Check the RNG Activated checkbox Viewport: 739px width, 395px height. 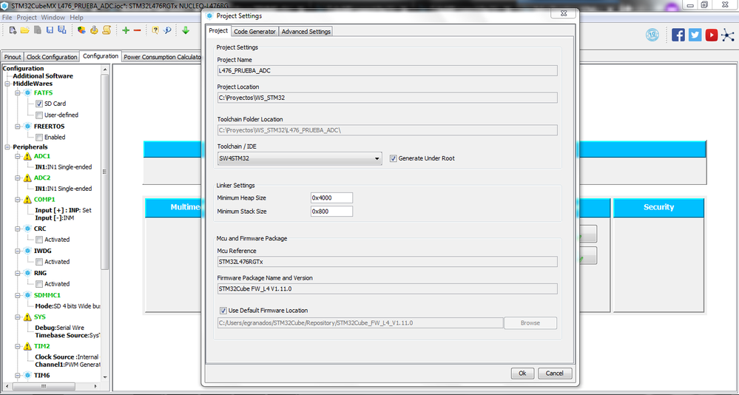tap(39, 284)
